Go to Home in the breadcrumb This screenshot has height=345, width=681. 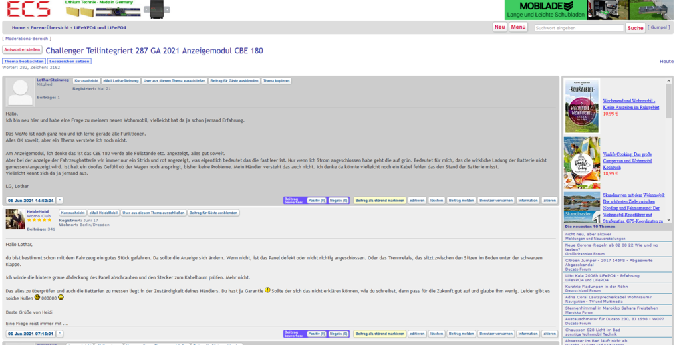tap(19, 27)
